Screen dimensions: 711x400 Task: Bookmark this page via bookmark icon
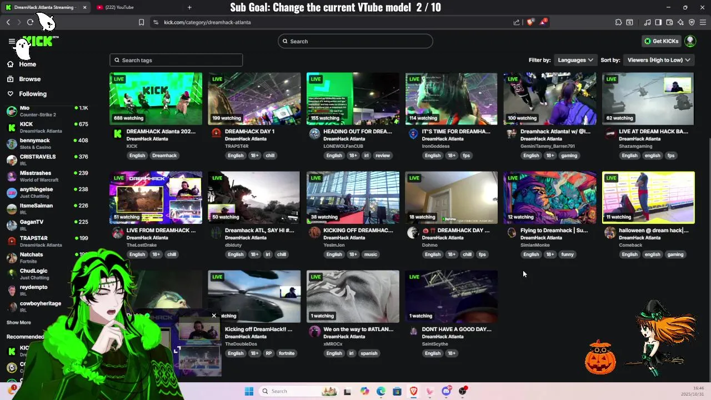pyautogui.click(x=141, y=22)
